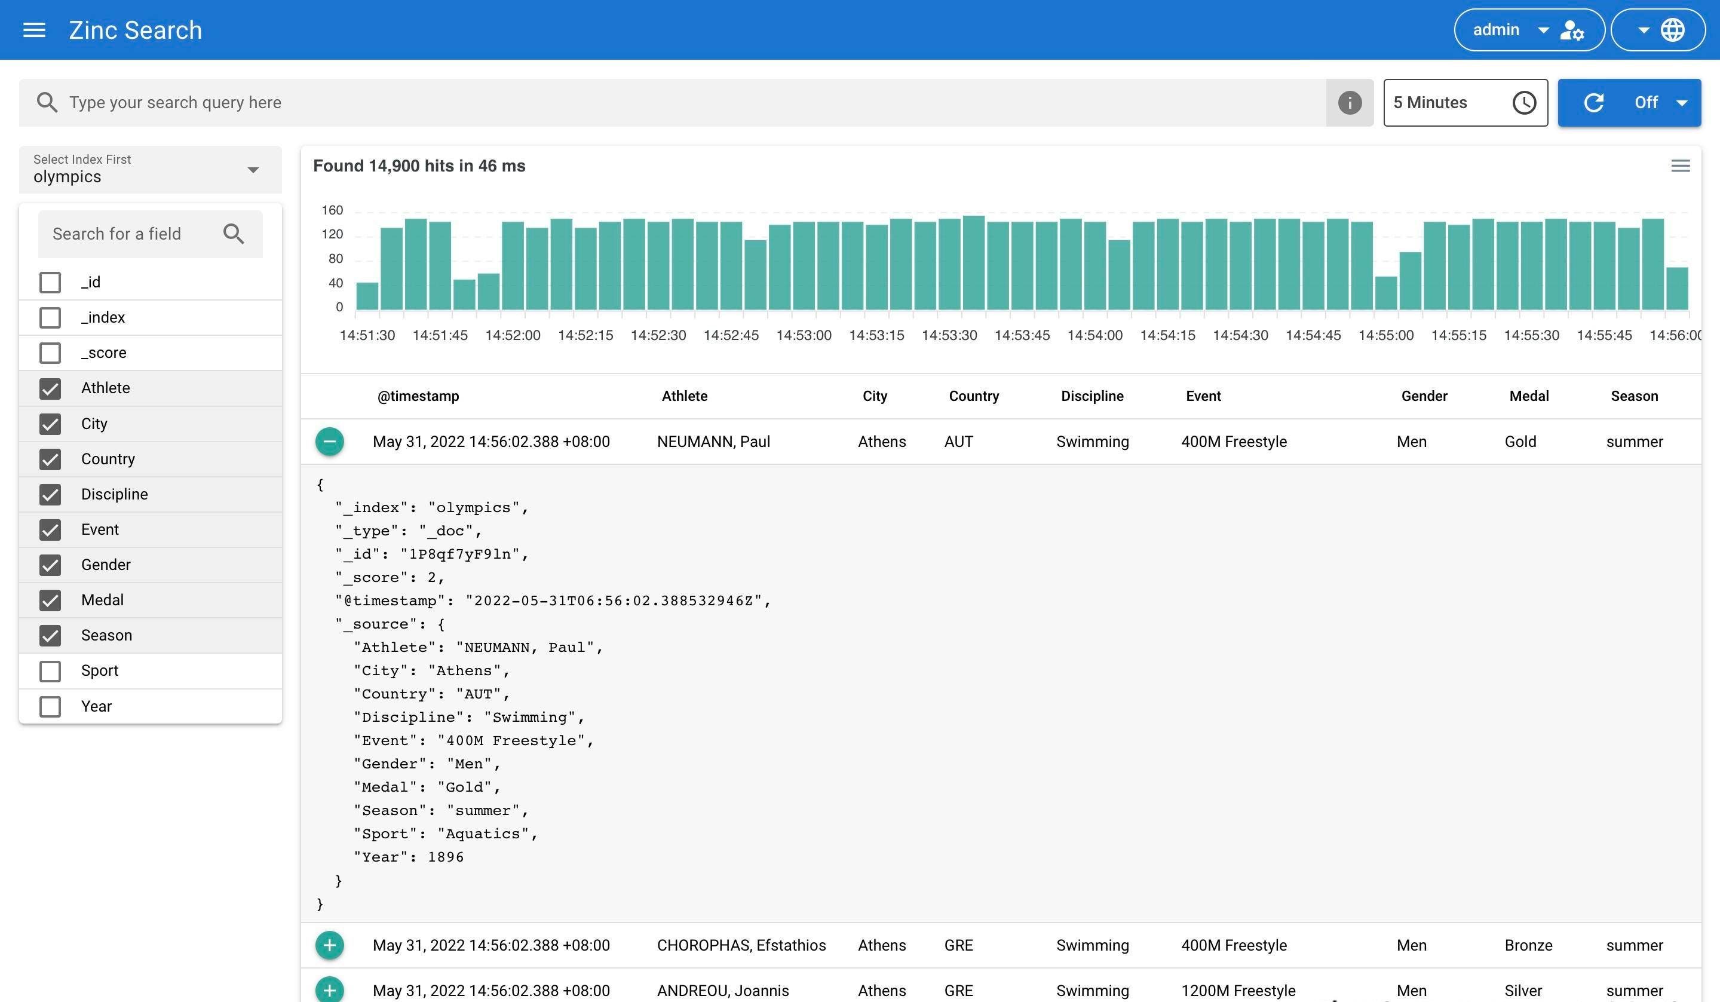Click the @timestamp column header

(418, 396)
